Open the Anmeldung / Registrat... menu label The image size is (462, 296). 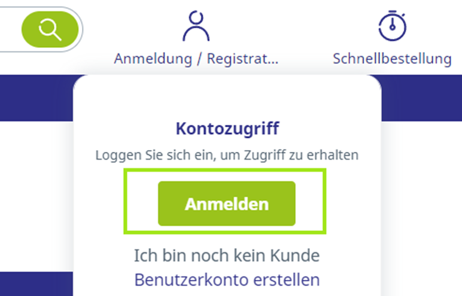click(196, 59)
